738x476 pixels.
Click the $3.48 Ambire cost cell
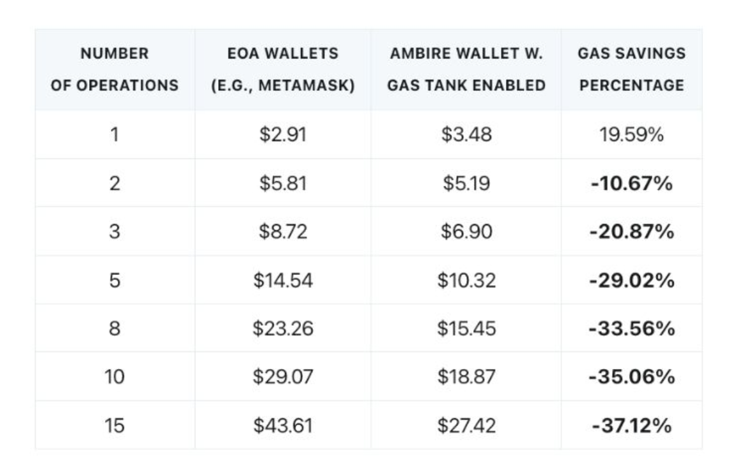click(466, 135)
